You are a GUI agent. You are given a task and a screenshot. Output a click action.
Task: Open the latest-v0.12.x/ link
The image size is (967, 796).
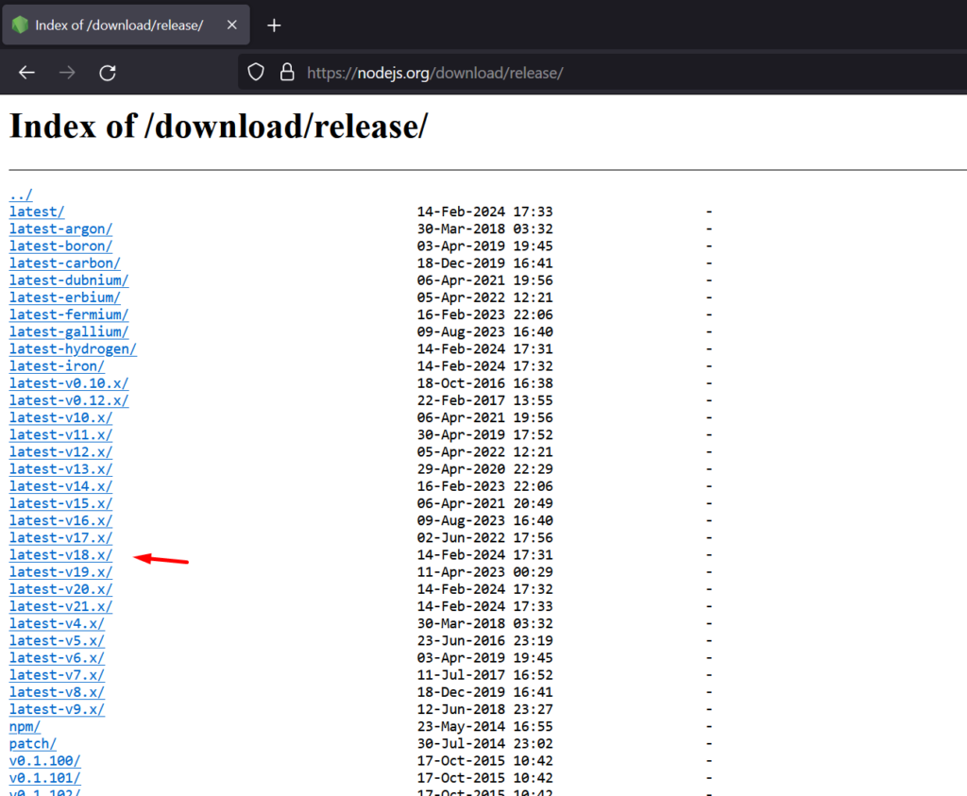(x=69, y=400)
